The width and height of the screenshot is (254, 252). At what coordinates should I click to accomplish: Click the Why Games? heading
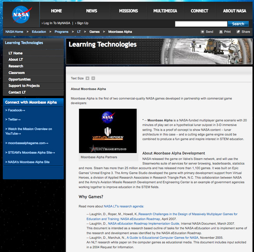click(x=91, y=197)
